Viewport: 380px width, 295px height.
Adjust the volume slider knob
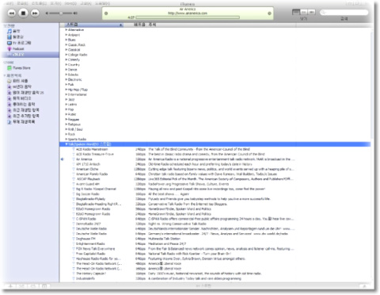click(x=61, y=13)
